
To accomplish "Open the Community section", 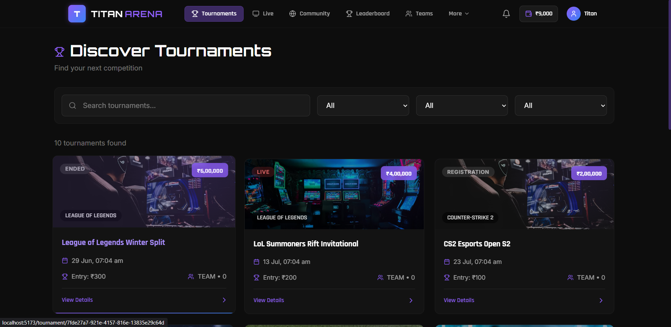I will pyautogui.click(x=309, y=14).
